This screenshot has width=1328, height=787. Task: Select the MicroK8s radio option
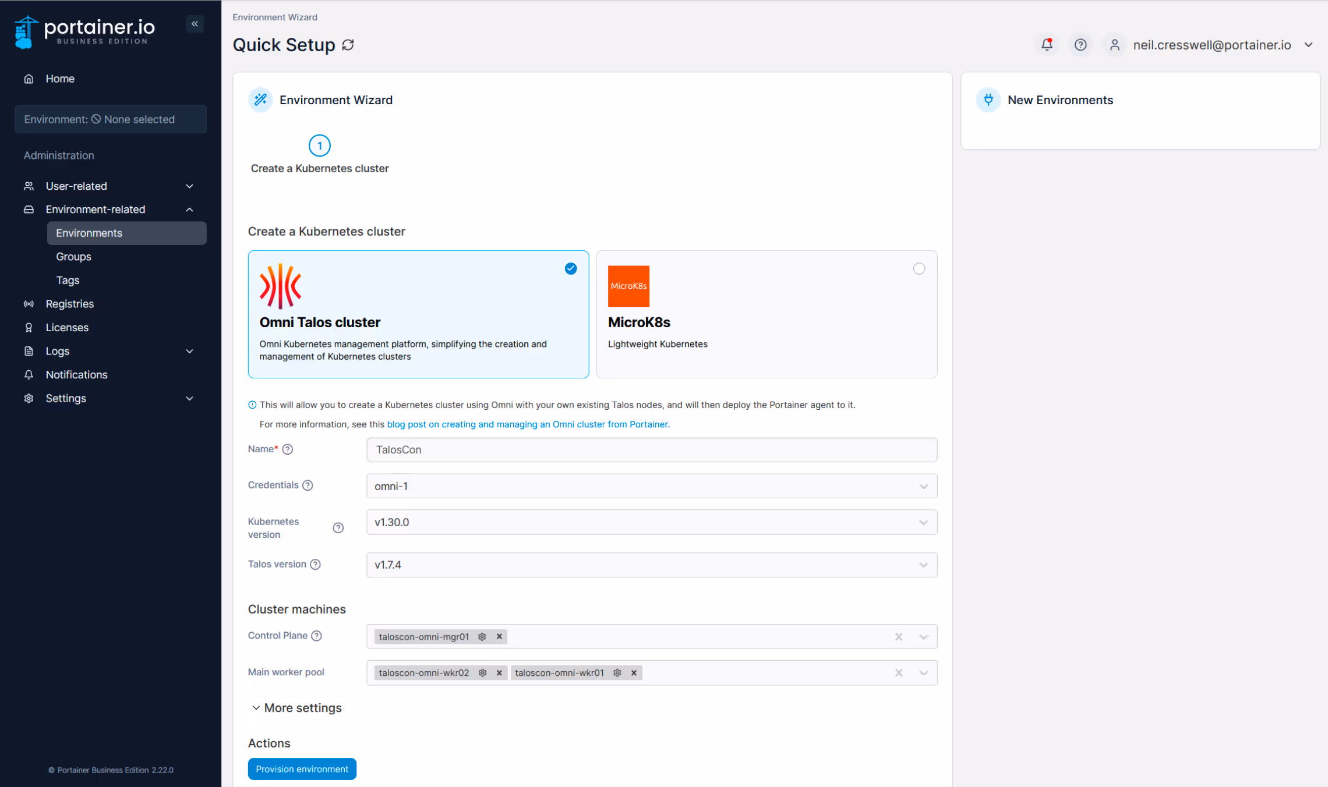tap(919, 268)
